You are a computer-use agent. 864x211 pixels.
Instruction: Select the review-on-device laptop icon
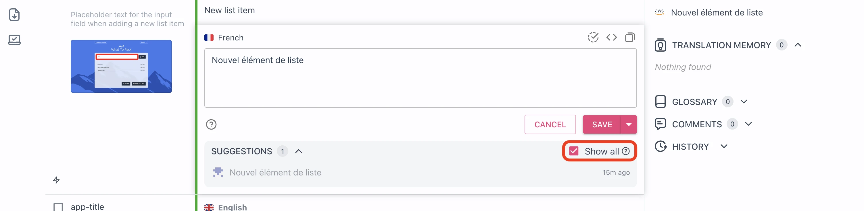[x=14, y=40]
